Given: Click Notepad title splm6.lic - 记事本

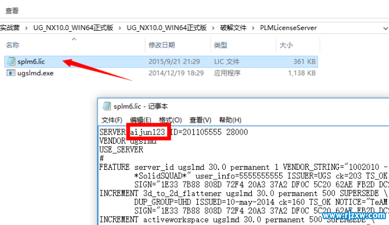Looking at the screenshot, I should pos(140,106).
